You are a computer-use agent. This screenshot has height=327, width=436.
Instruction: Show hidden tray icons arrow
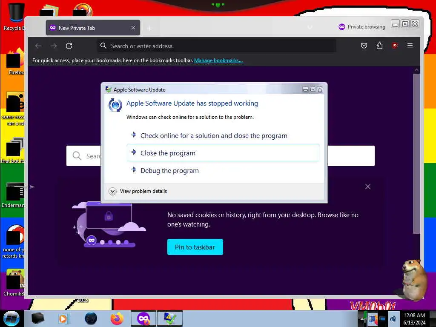click(362, 319)
